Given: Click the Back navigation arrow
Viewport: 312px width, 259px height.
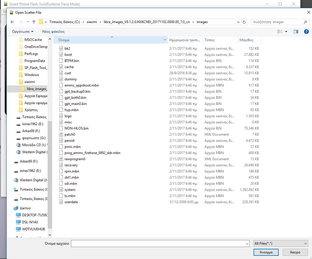Looking at the screenshot, I should click(12, 22).
